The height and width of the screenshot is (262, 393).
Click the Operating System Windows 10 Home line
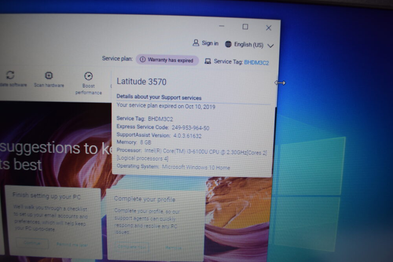(x=173, y=167)
